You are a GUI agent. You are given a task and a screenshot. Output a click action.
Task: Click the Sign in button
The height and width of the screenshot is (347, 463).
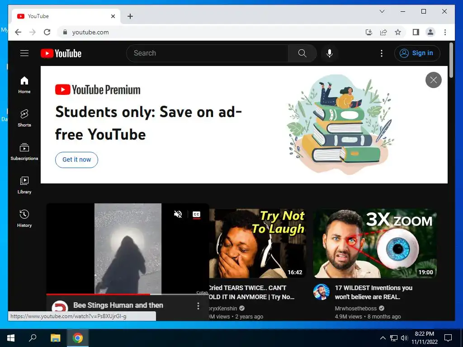(417, 53)
